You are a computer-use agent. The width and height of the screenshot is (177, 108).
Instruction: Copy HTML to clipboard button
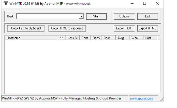(67, 28)
